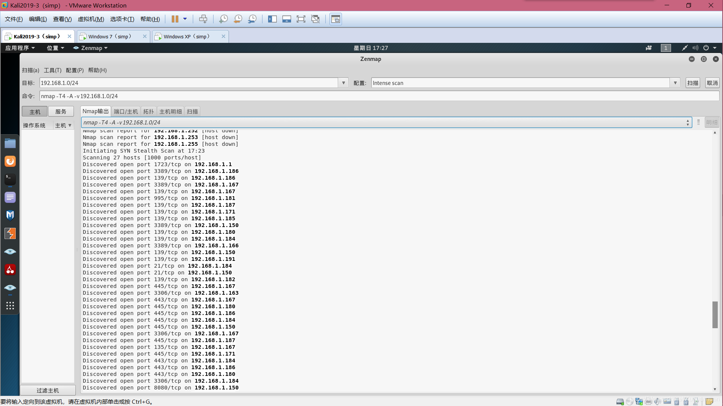
Task: Open the 查看(V) menu
Action: (62, 19)
